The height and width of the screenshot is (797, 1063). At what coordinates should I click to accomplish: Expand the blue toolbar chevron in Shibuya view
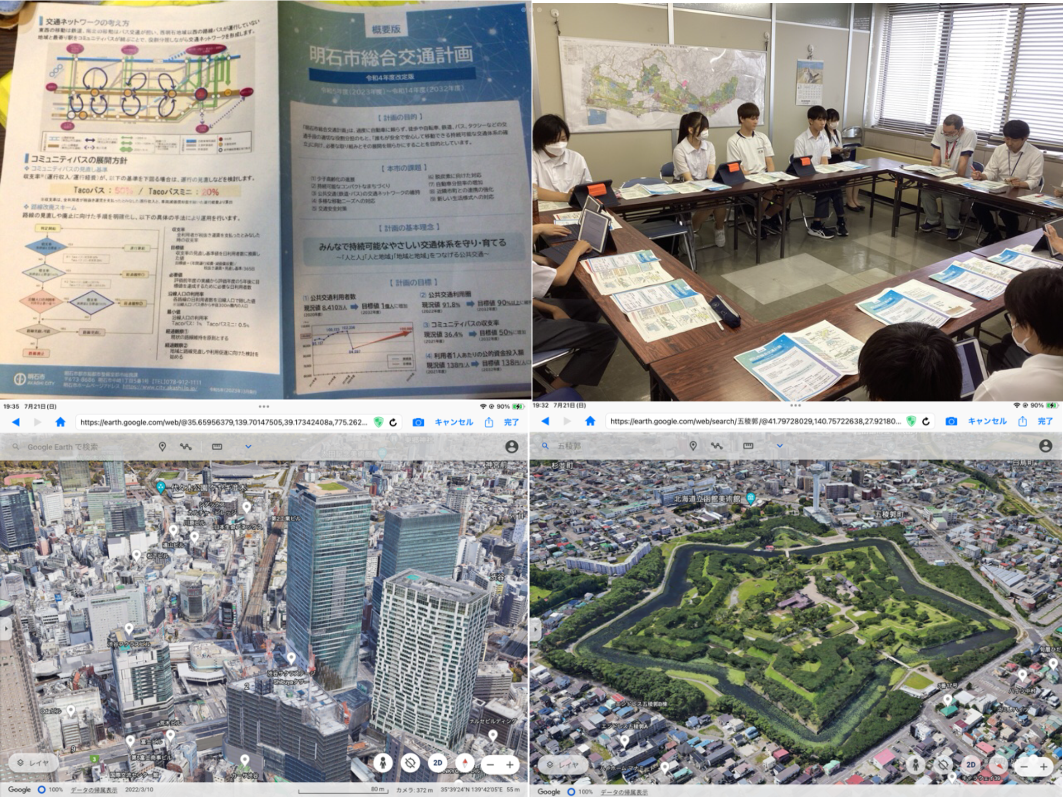click(x=249, y=447)
